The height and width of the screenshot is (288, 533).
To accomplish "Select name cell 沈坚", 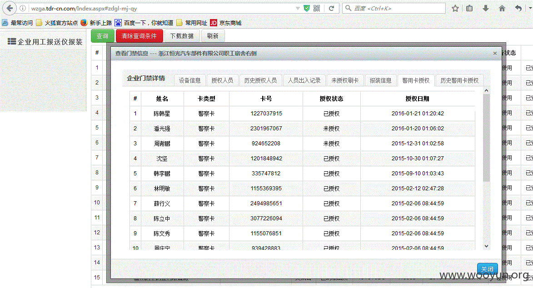I will click(162, 159).
